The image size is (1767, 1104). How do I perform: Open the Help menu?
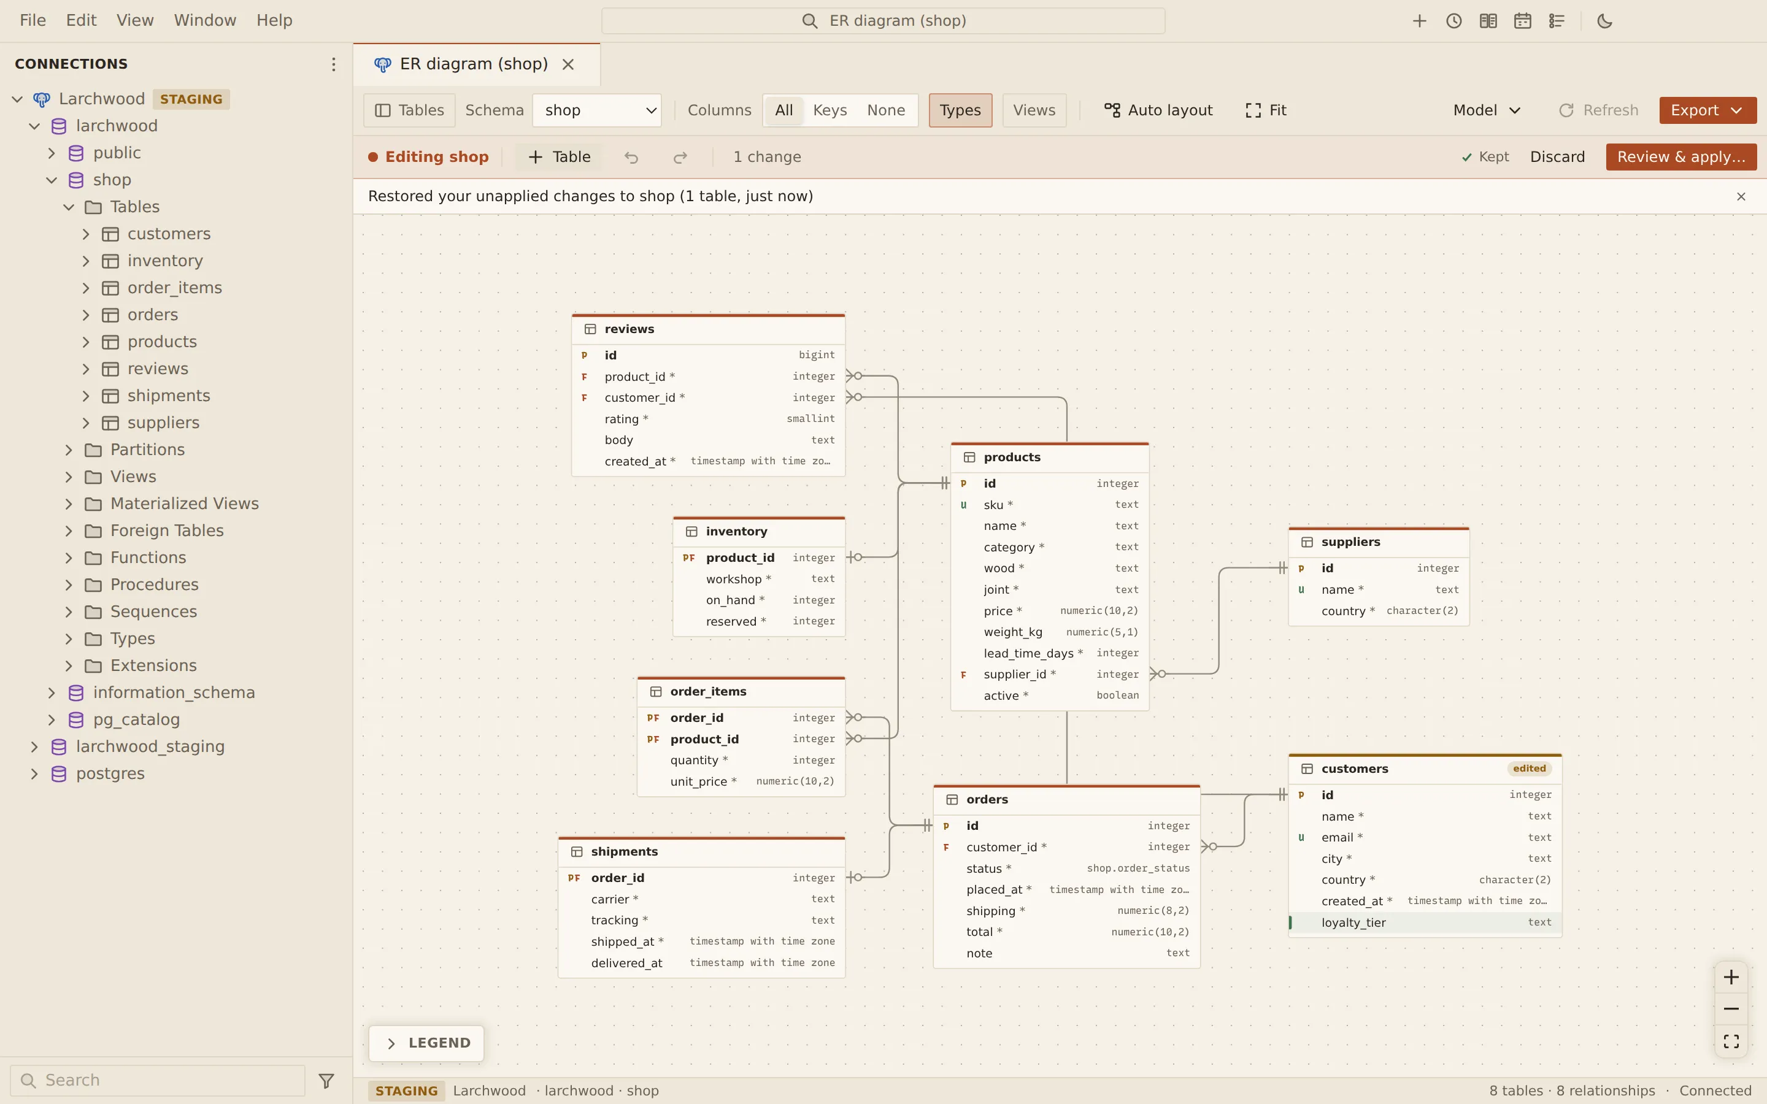[x=274, y=20]
